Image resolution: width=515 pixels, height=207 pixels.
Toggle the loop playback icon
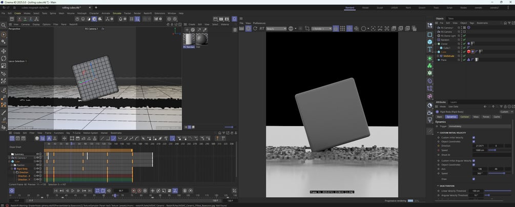[x=97, y=191]
